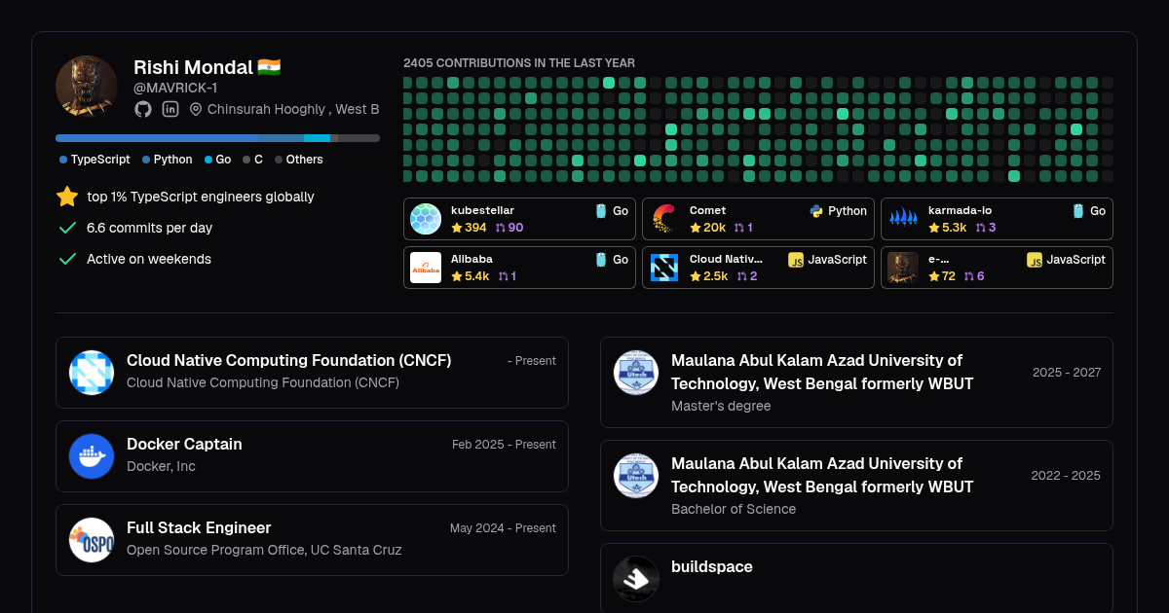1169x613 pixels.
Task: Click the Python label in the language legend
Action: click(x=172, y=160)
